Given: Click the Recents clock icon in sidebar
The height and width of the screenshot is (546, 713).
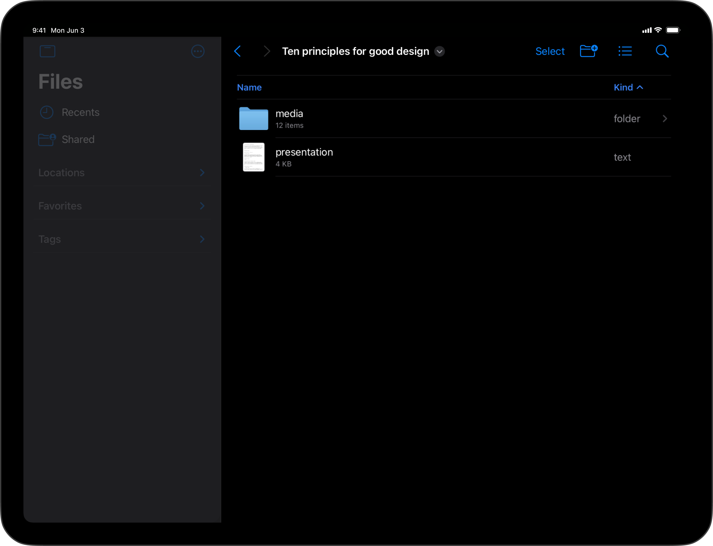Looking at the screenshot, I should 47,112.
